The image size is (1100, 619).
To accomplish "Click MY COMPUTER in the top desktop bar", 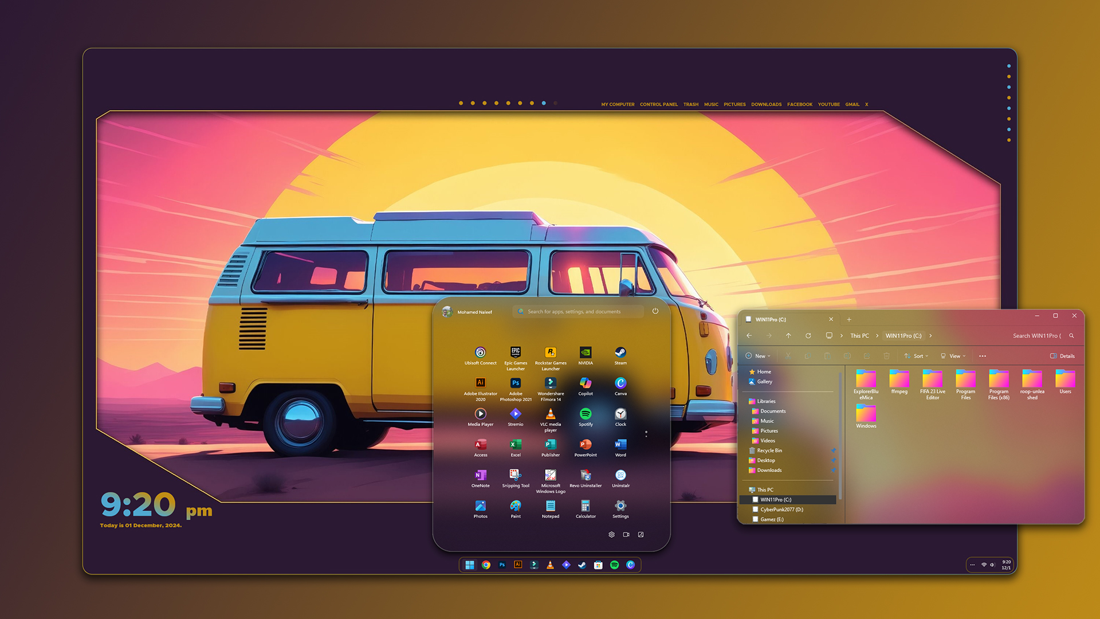I will (618, 104).
